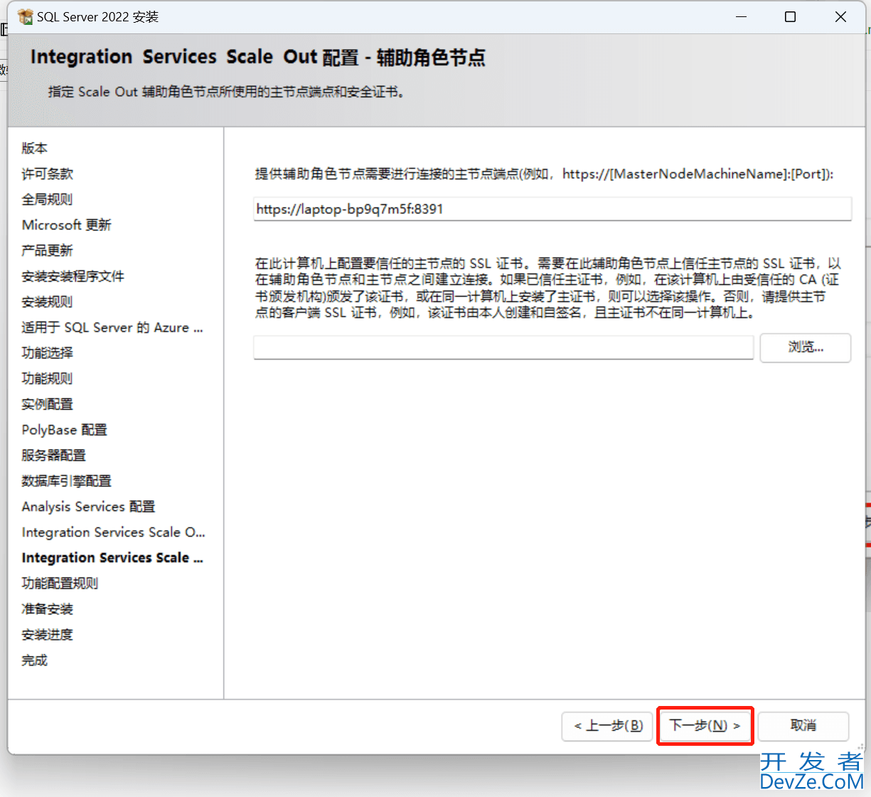This screenshot has width=871, height=797.
Task: Click the SQL Server setup title bar icon
Action: pos(25,17)
